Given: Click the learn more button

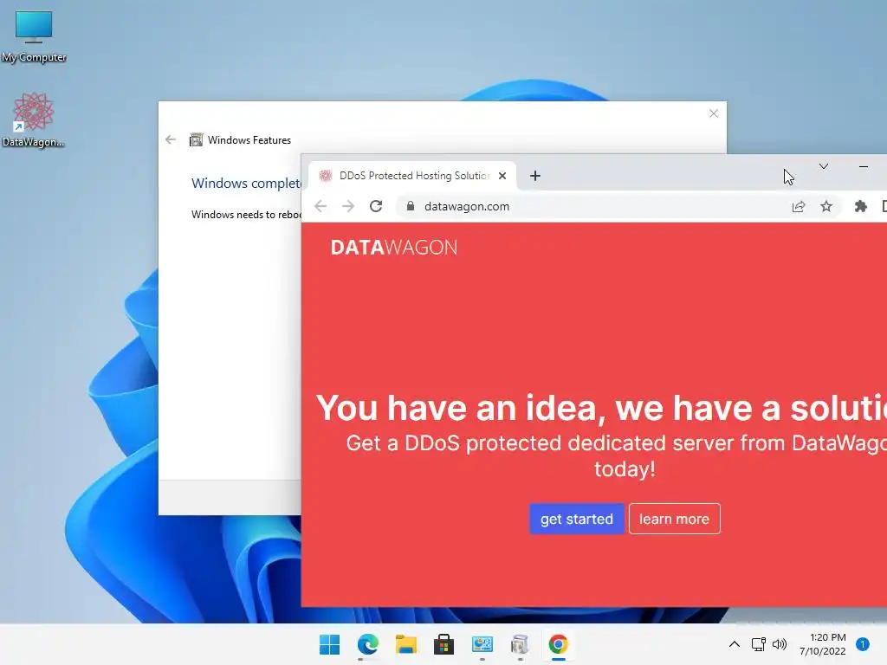Looking at the screenshot, I should click(674, 519).
